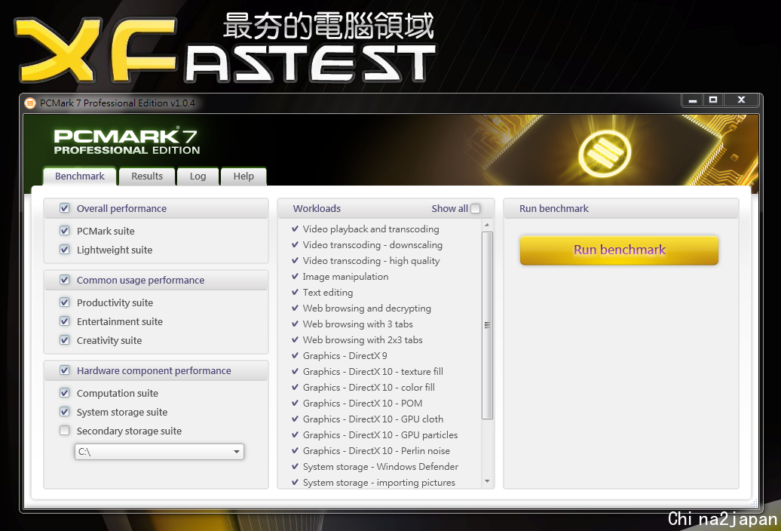This screenshot has width=781, height=531.
Task: Click the 'Secondary storage suite' label
Action: pyautogui.click(x=129, y=431)
